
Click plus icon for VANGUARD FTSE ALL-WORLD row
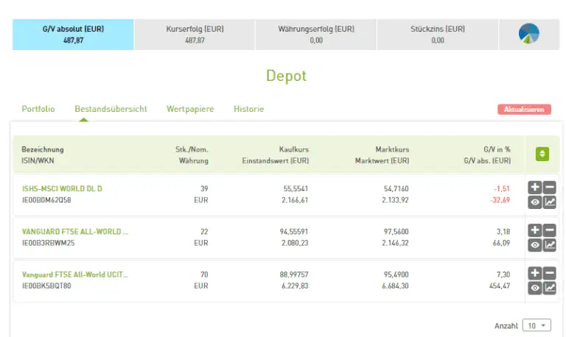click(x=535, y=230)
